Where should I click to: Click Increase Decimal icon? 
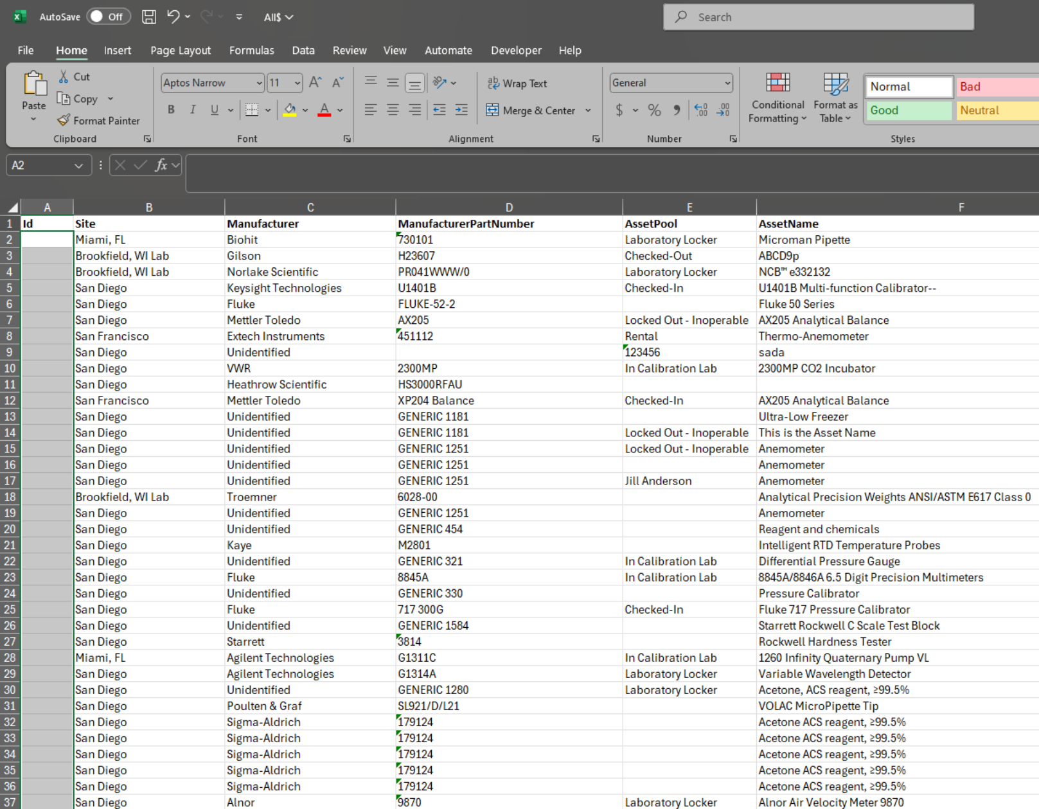click(x=701, y=110)
